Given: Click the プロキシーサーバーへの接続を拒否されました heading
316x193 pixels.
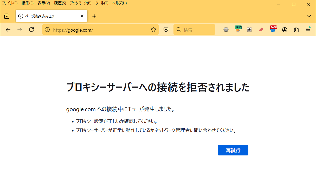Looking at the screenshot, I should click(158, 88).
